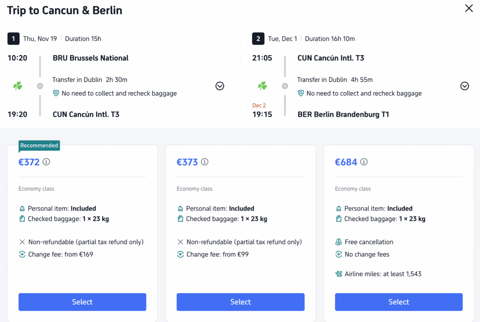This screenshot has width=480, height=322.
Task: Click the Airline miles icon
Action: pos(339,274)
